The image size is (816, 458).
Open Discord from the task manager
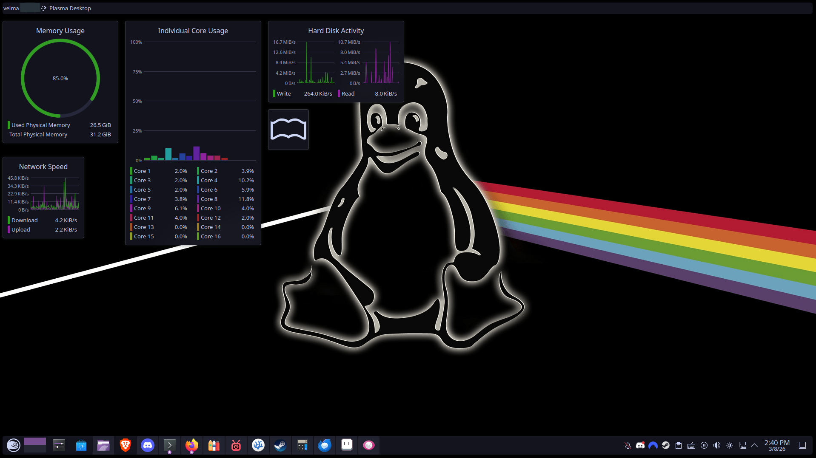click(148, 445)
